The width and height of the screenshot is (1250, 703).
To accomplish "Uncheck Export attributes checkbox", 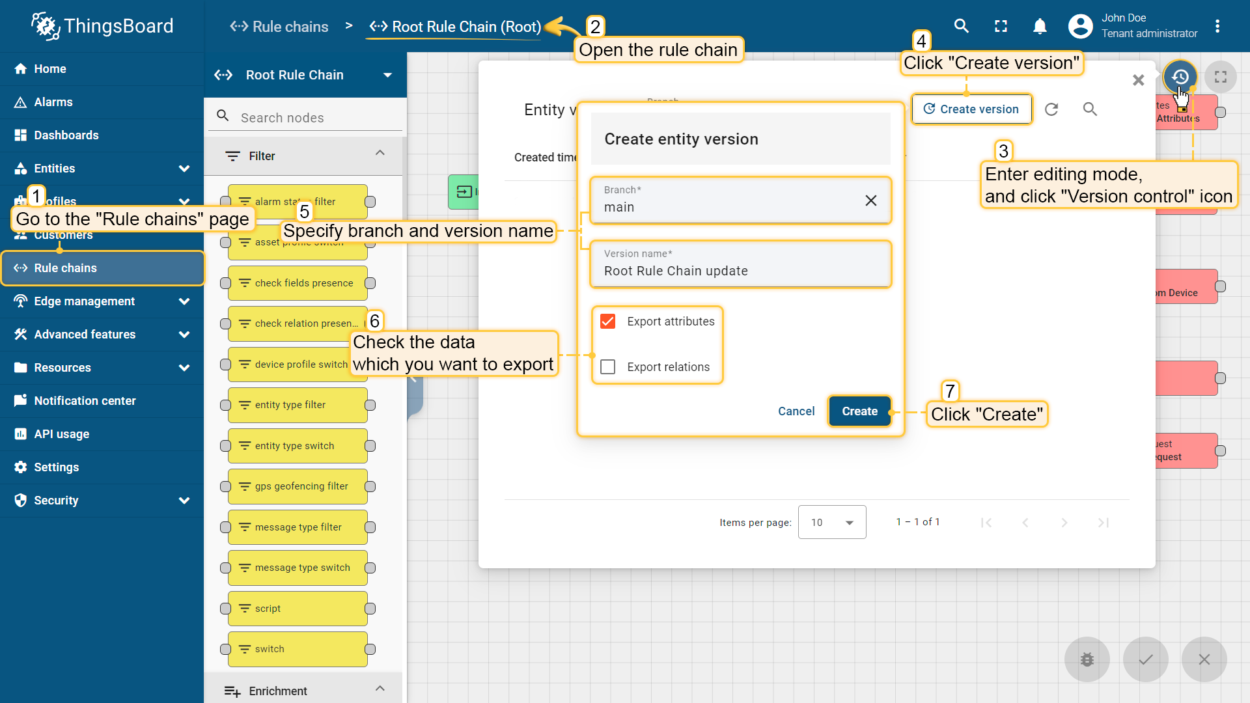I will click(x=607, y=322).
